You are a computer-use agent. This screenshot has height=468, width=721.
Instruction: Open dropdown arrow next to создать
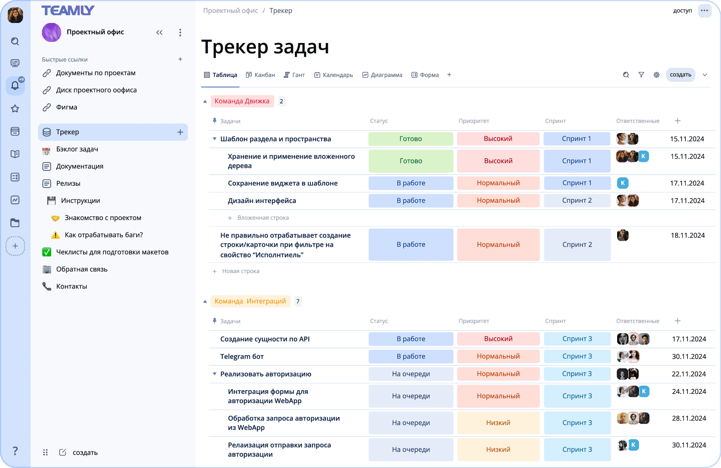[x=705, y=75]
